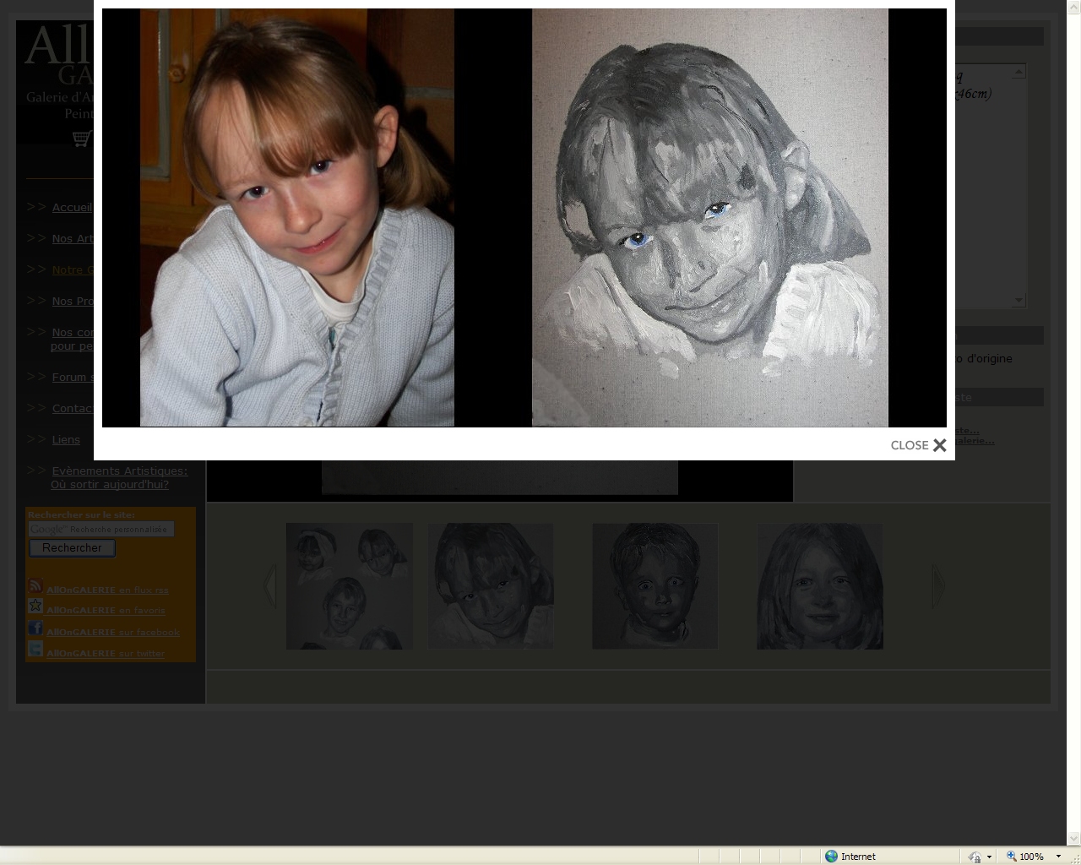1081x865 pixels.
Task: Click the shopping cart icon
Action: point(81,138)
